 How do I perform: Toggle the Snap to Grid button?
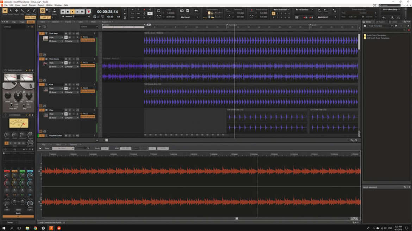[43, 11]
